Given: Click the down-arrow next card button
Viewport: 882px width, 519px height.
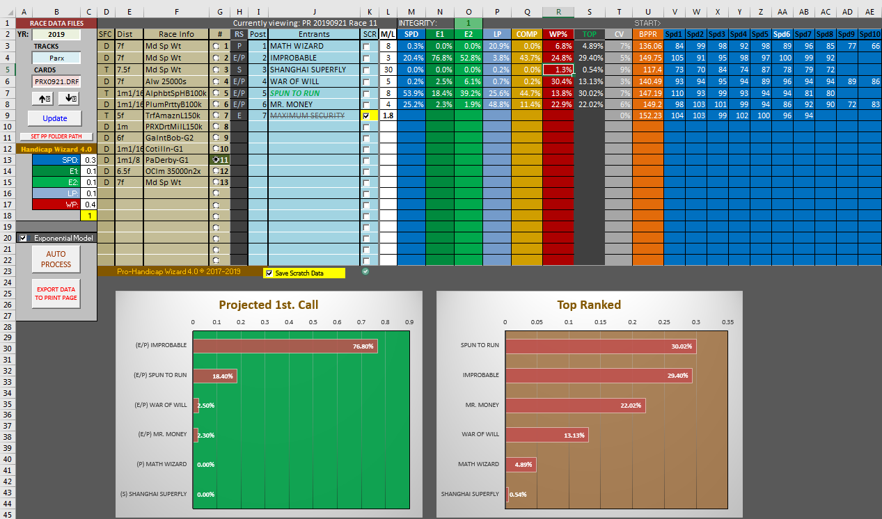Looking at the screenshot, I should click(70, 99).
